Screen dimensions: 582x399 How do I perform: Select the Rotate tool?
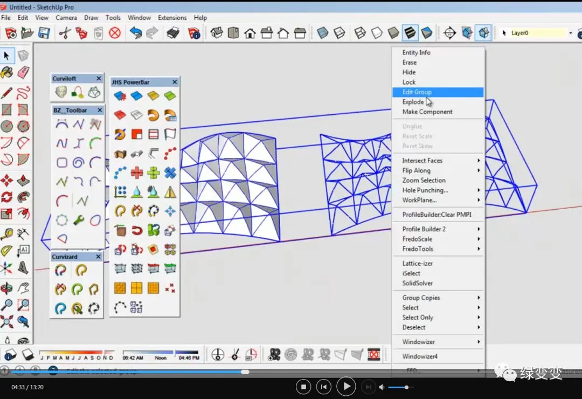pyautogui.click(x=6, y=197)
